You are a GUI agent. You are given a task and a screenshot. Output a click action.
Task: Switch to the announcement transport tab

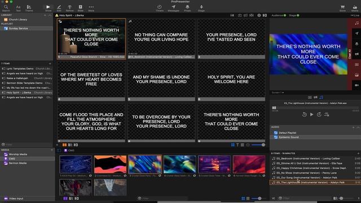pos(315,98)
